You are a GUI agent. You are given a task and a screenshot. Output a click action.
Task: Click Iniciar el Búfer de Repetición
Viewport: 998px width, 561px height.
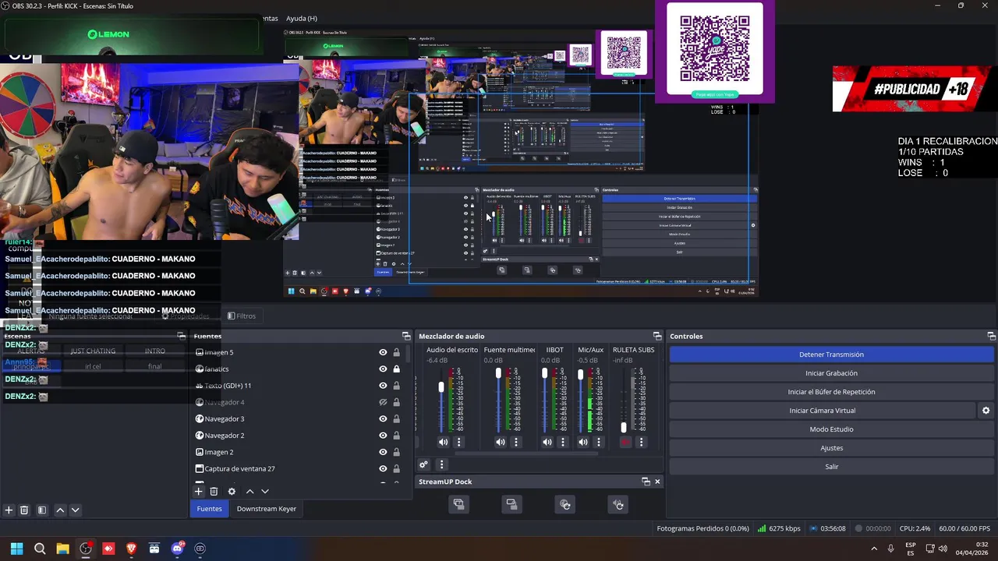[x=831, y=392]
